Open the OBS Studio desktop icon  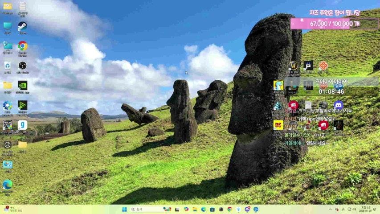[x=22, y=66]
